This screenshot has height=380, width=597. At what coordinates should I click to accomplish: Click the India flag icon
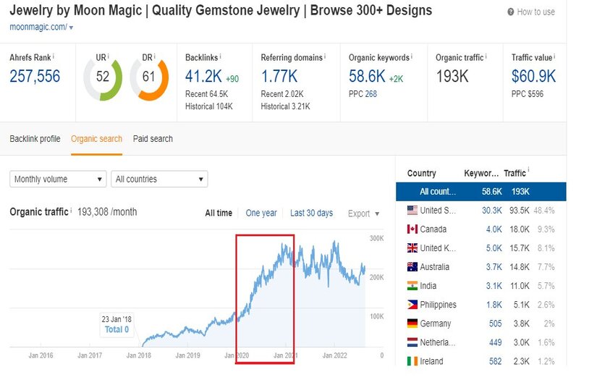pos(412,286)
